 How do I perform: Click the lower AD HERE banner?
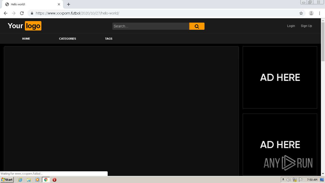point(280,144)
